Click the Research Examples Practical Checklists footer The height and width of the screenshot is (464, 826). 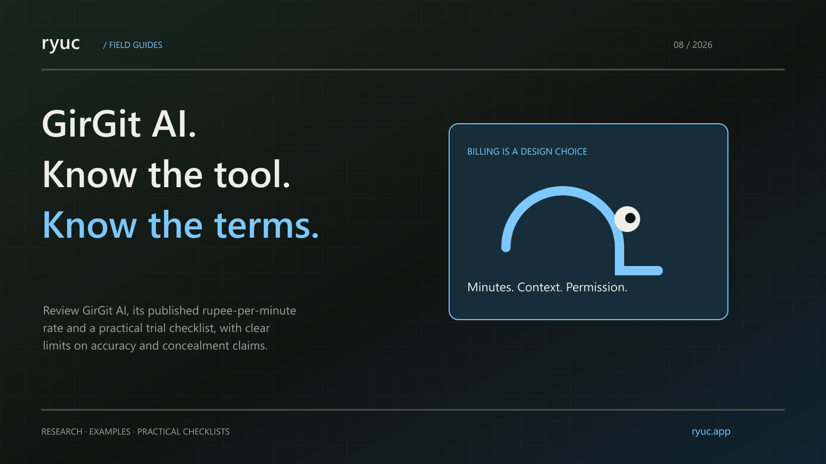[135, 432]
